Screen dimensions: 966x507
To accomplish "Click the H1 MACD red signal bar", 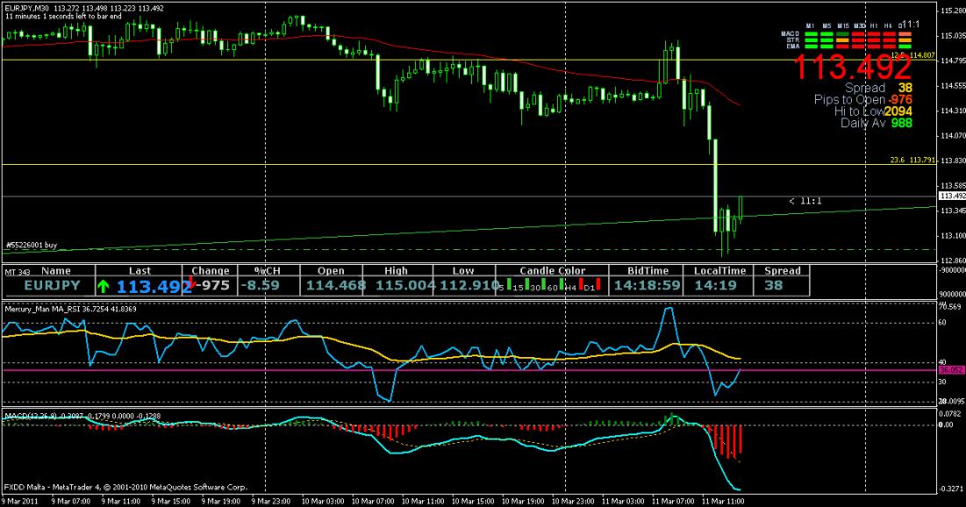I will pyautogui.click(x=875, y=33).
